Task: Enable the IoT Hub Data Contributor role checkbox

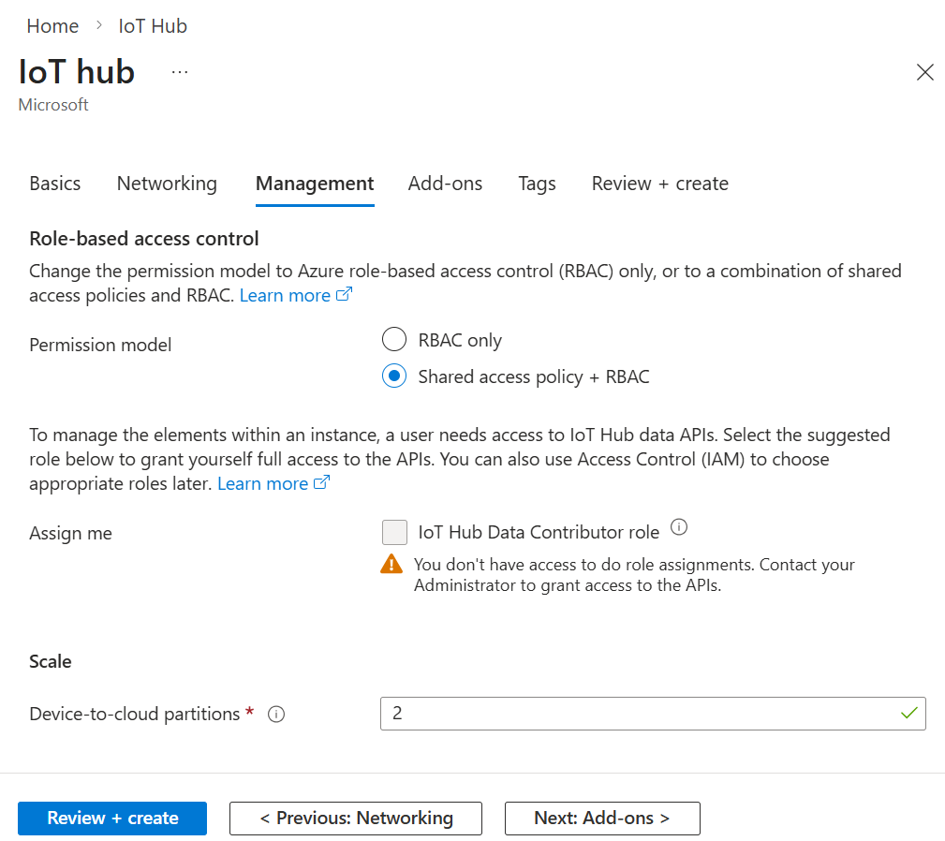Action: coord(394,532)
